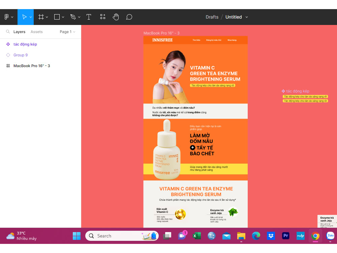Expand the Shape tool options chevron
This screenshot has width=337, height=253.
(x=62, y=18)
